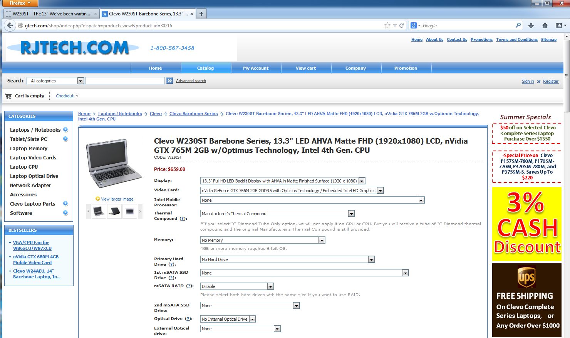The height and width of the screenshot is (338, 570).
Task: Open My Account navigation tab
Action: pos(256,68)
